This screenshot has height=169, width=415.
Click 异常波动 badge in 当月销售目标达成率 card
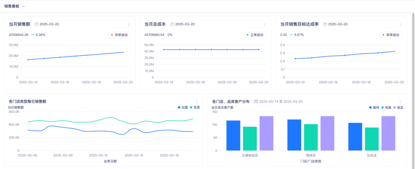click(391, 35)
